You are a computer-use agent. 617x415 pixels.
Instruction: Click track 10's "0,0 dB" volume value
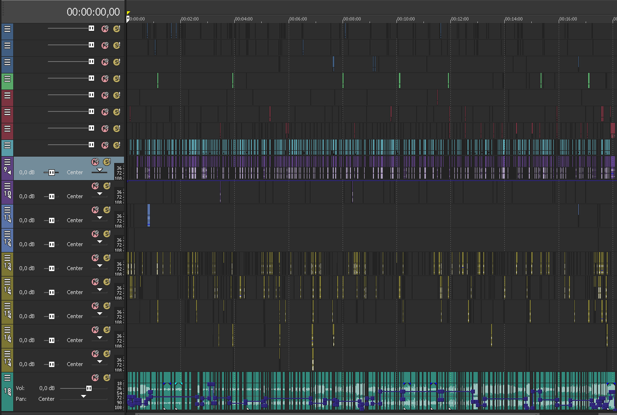(x=27, y=196)
